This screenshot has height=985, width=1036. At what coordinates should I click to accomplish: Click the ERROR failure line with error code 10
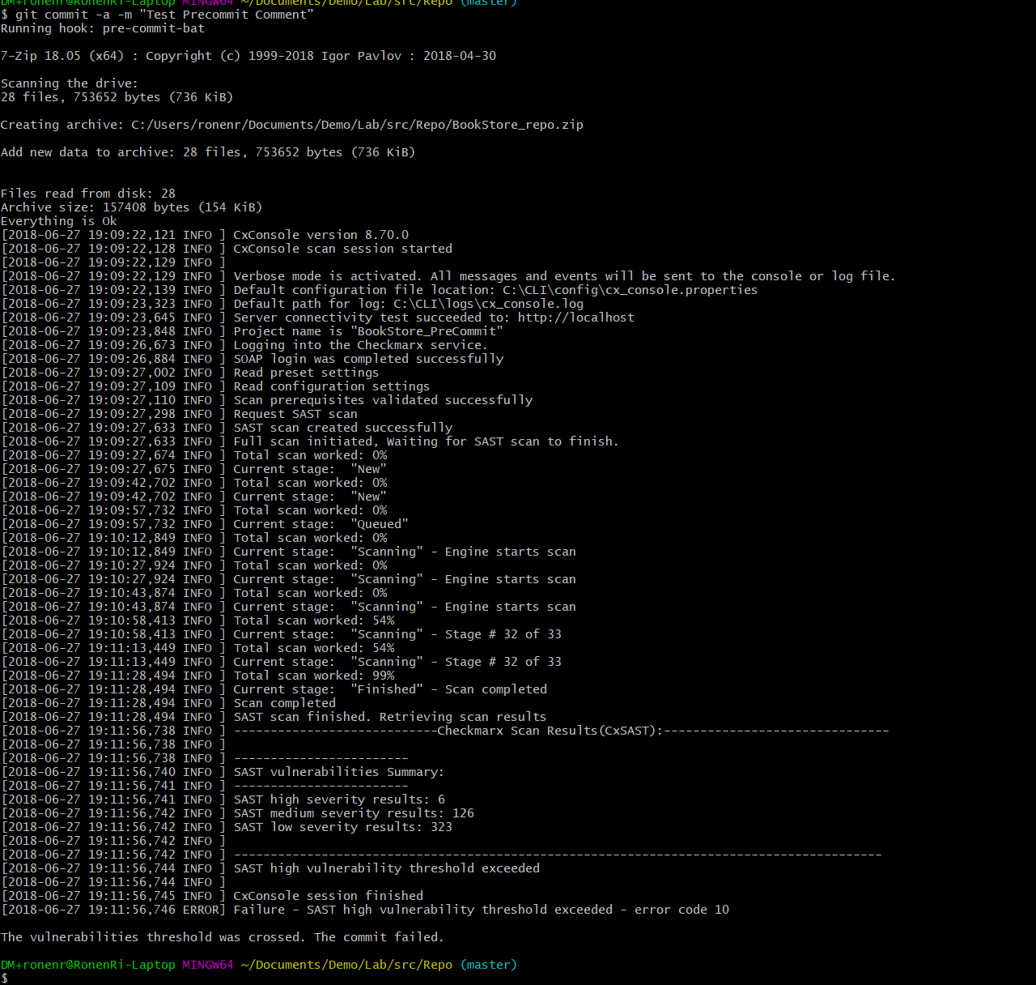(x=481, y=910)
